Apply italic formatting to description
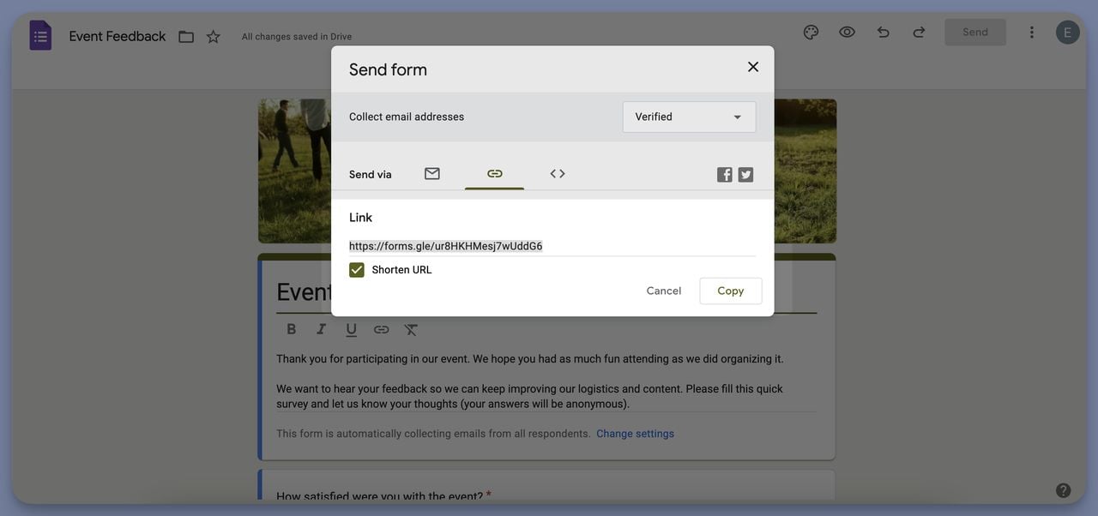The height and width of the screenshot is (516, 1098). click(321, 329)
